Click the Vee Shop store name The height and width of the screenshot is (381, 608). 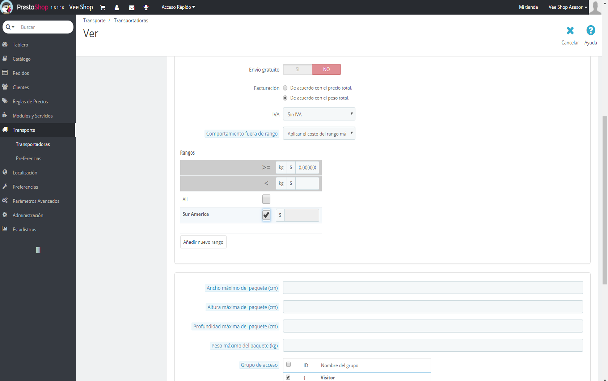[81, 7]
